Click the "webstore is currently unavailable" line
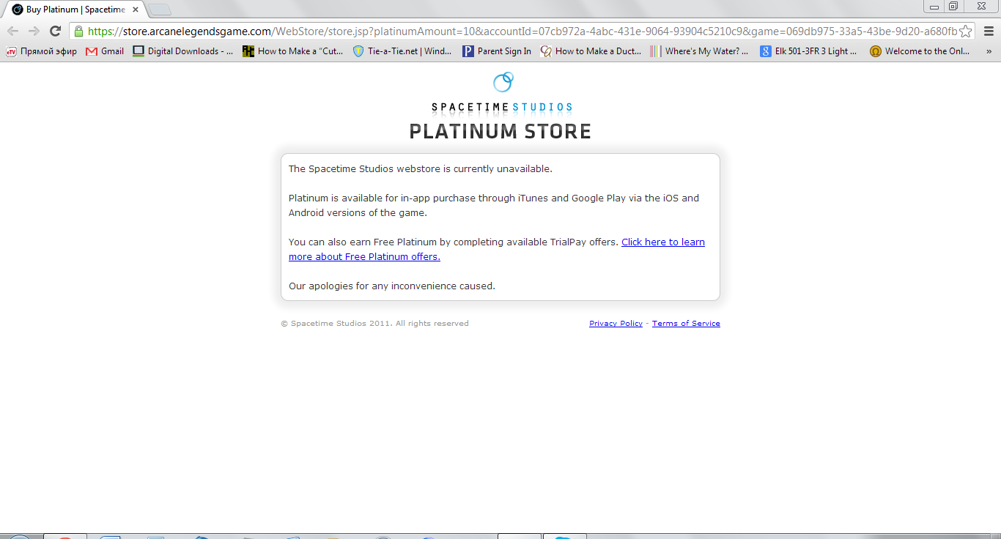Screen dimensions: 1001x539 [421, 168]
